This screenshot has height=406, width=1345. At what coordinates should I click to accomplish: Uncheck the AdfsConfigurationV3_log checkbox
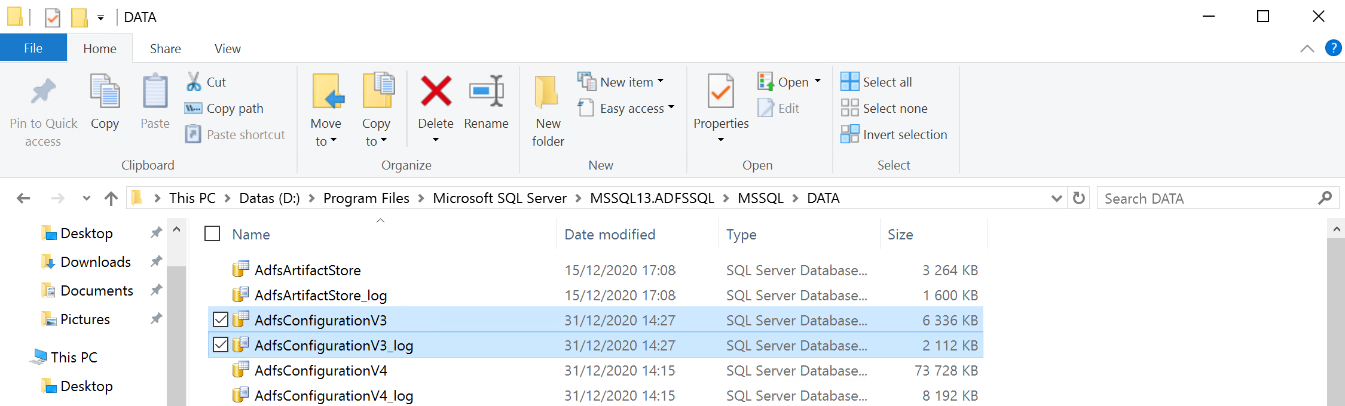click(x=221, y=345)
